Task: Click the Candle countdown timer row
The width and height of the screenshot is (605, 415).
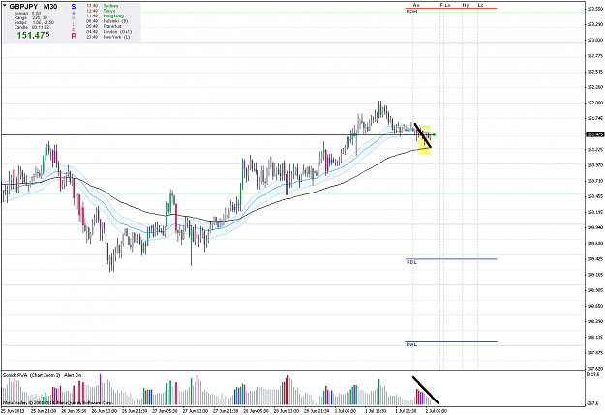Action: tap(32, 27)
